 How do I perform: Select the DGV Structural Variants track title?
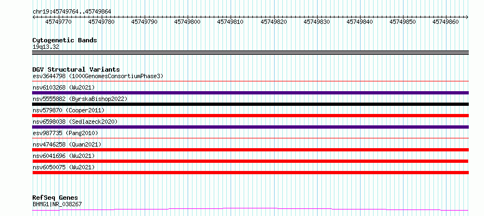[x=76, y=69]
